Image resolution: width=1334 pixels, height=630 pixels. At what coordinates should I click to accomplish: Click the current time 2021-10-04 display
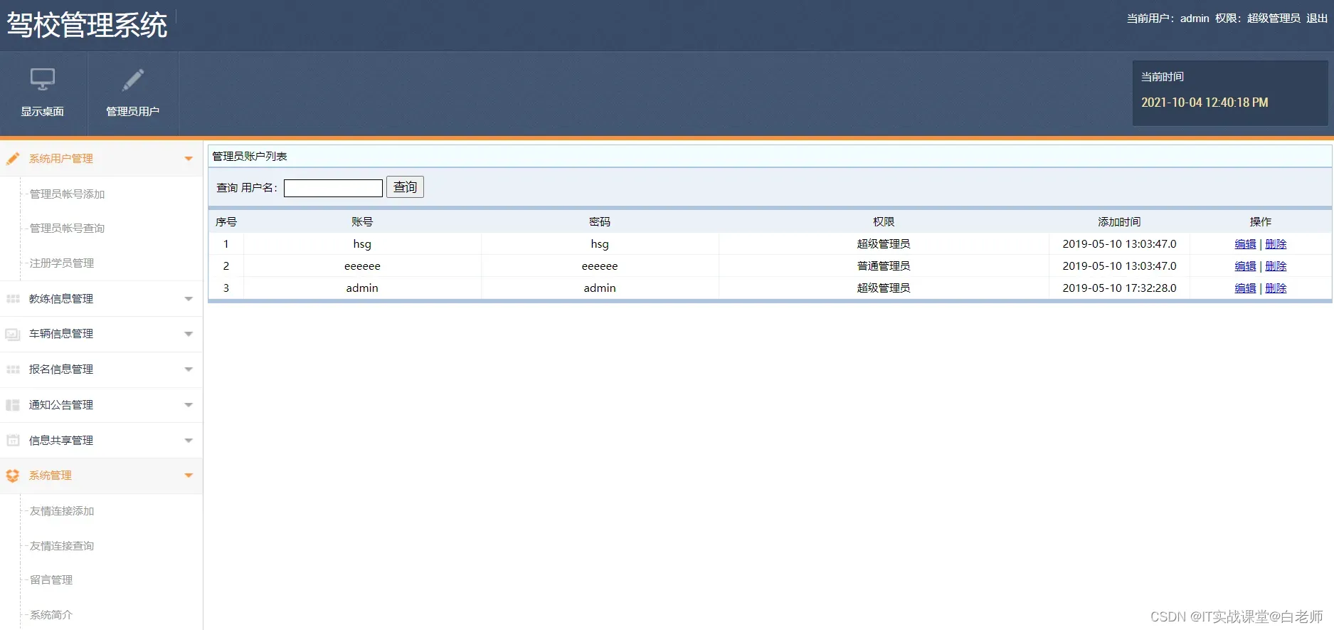coord(1205,103)
